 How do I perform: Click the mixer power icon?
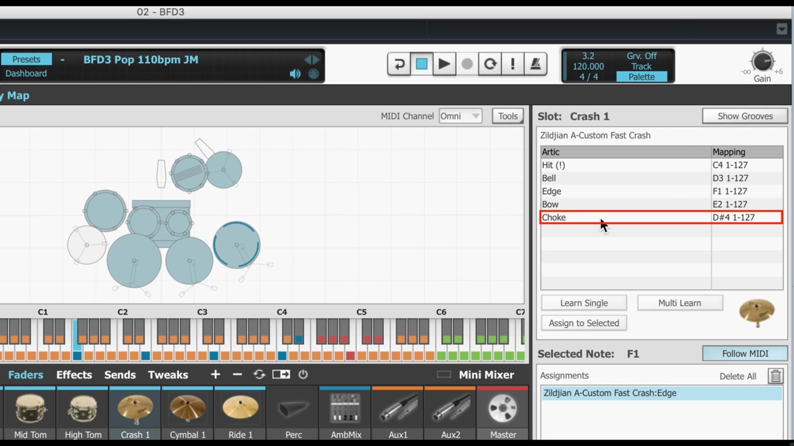[x=303, y=374]
